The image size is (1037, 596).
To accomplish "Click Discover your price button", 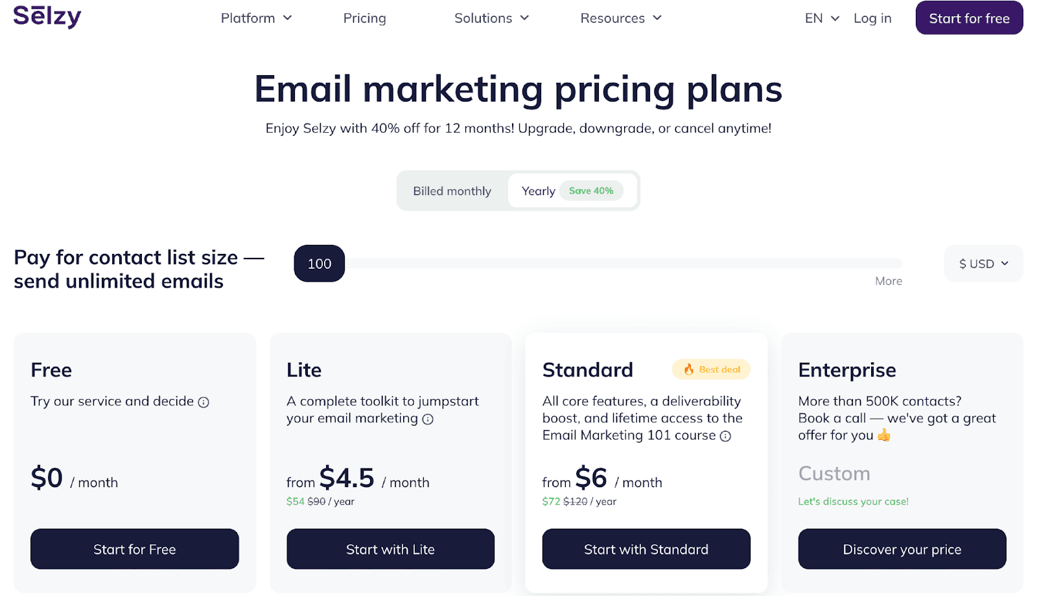I will [x=902, y=549].
